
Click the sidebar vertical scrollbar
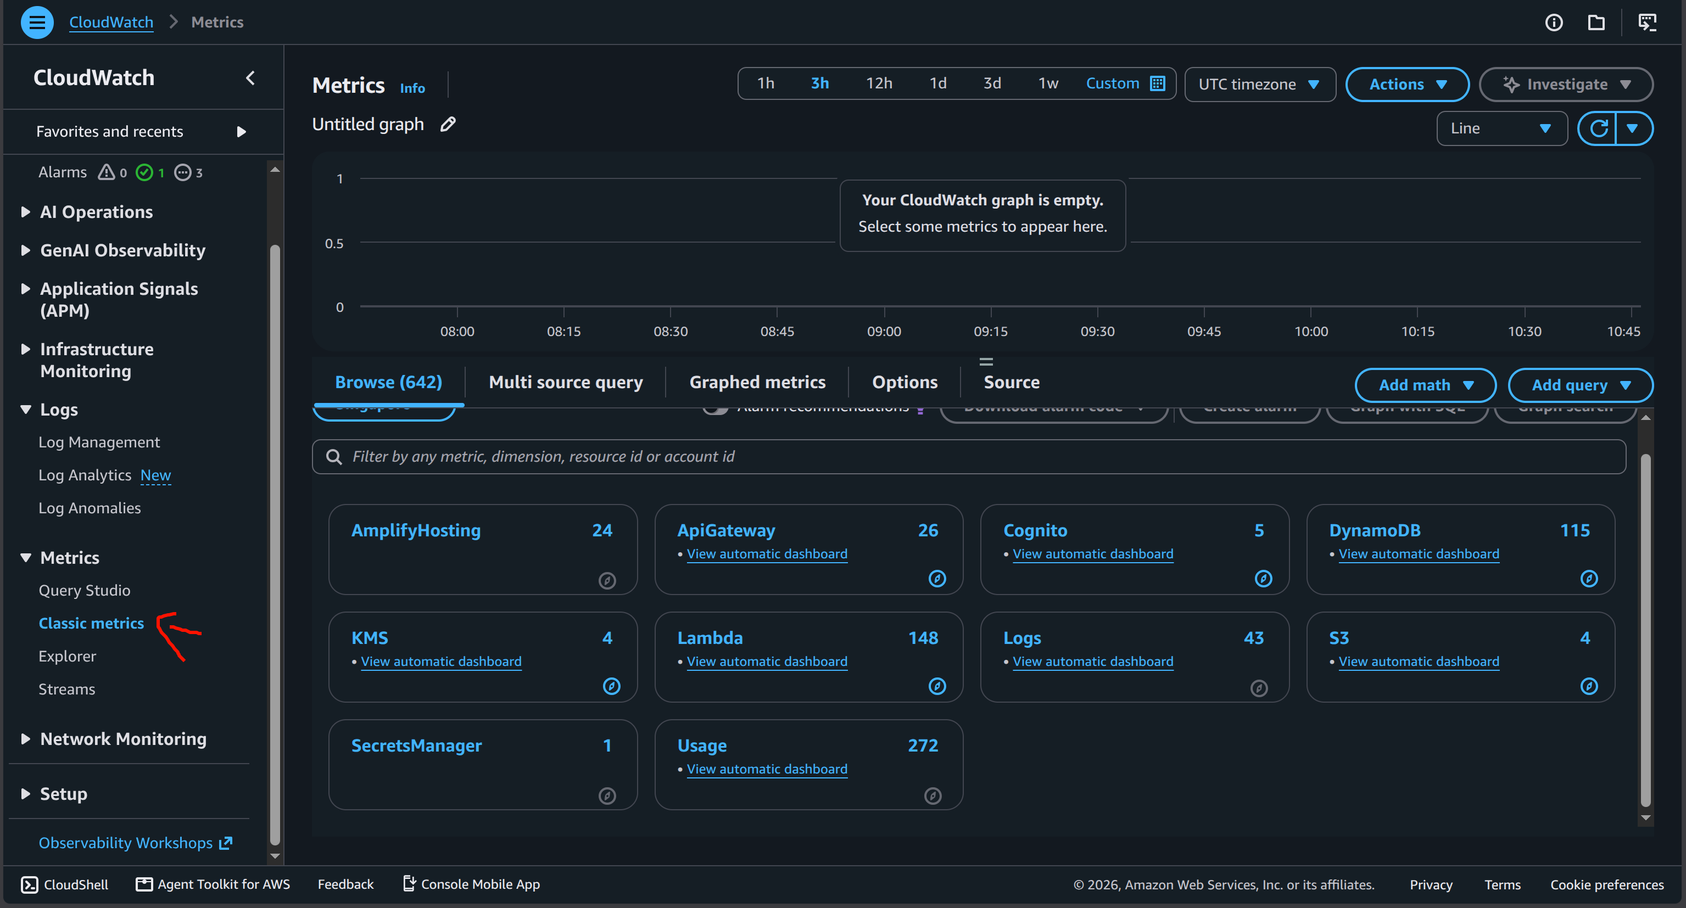point(275,544)
